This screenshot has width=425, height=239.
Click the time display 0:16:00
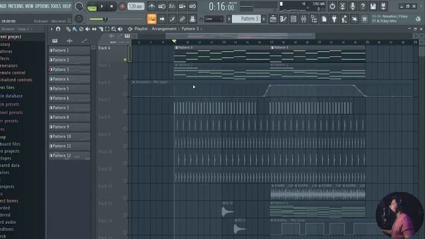coord(221,7)
